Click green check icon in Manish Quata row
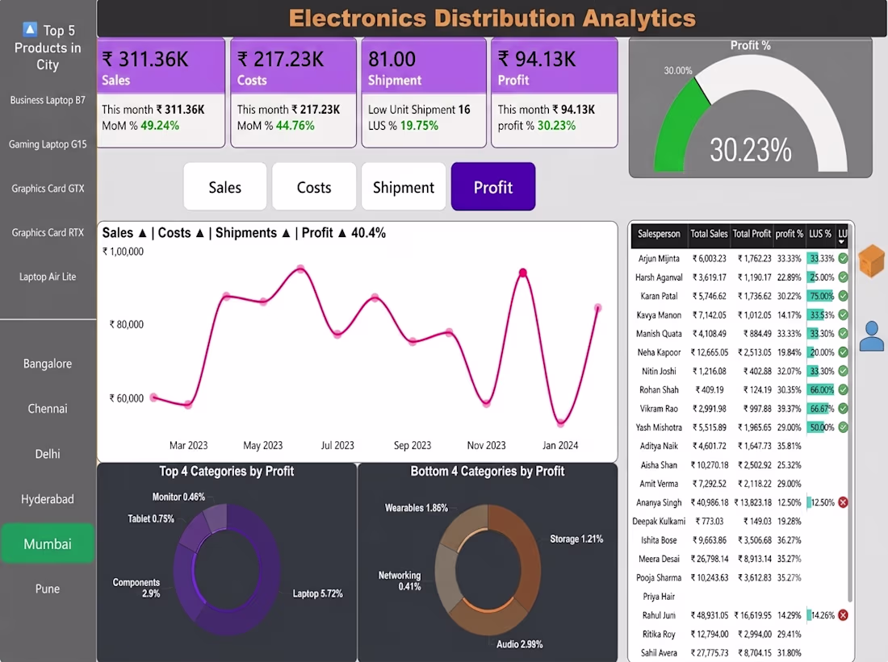 coord(843,333)
